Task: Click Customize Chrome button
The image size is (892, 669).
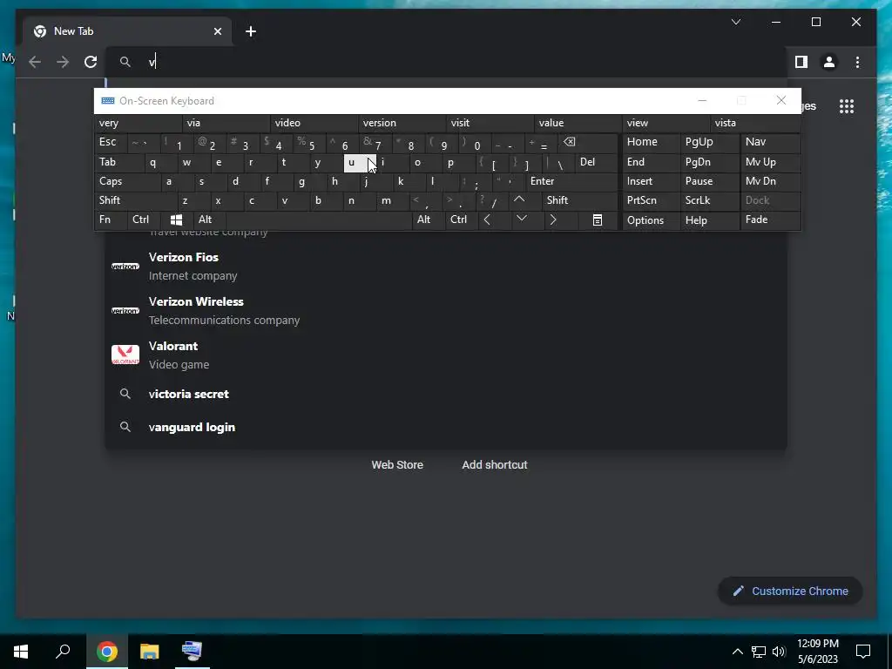Action: [x=790, y=591]
